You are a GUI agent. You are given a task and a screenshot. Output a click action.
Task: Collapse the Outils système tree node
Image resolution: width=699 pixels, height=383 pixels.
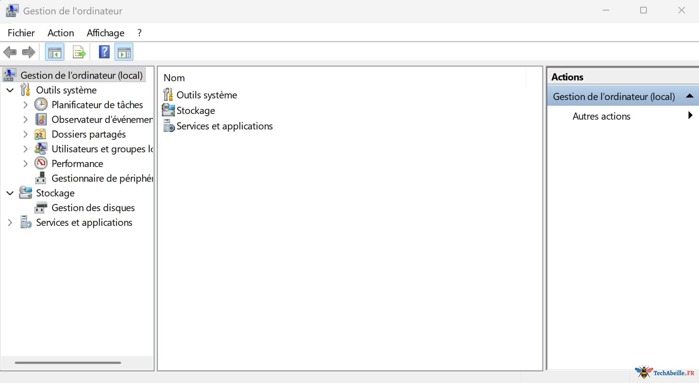click(9, 90)
